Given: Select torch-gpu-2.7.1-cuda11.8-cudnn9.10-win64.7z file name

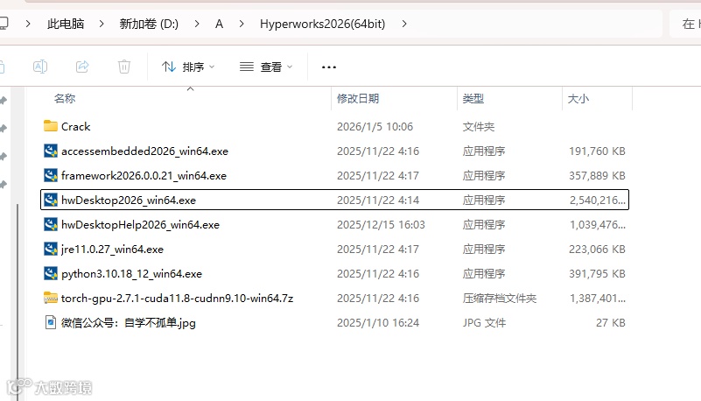Looking at the screenshot, I should (177, 299).
